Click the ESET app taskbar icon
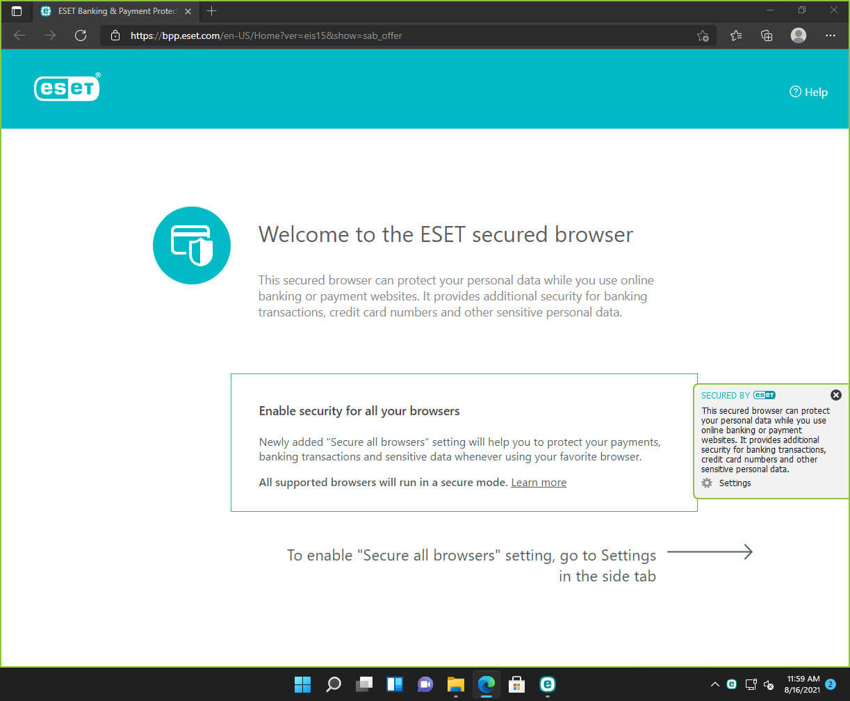 548,684
